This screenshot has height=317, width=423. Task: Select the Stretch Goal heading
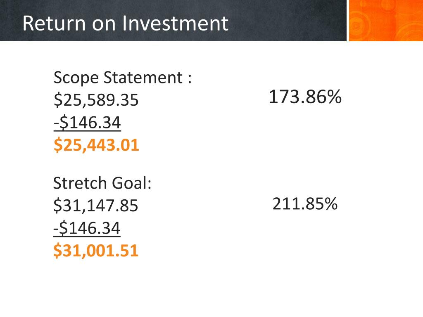click(x=102, y=183)
